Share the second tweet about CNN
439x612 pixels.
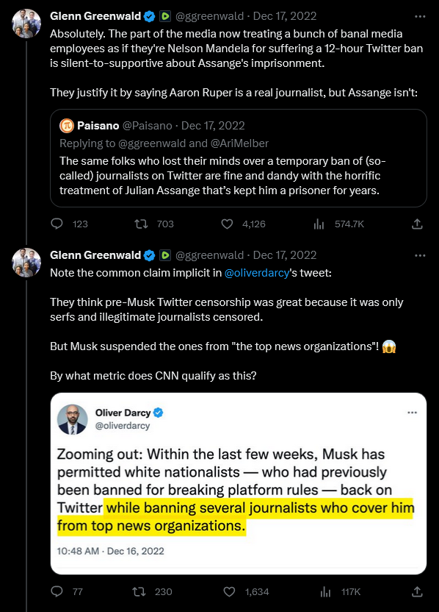(417, 591)
